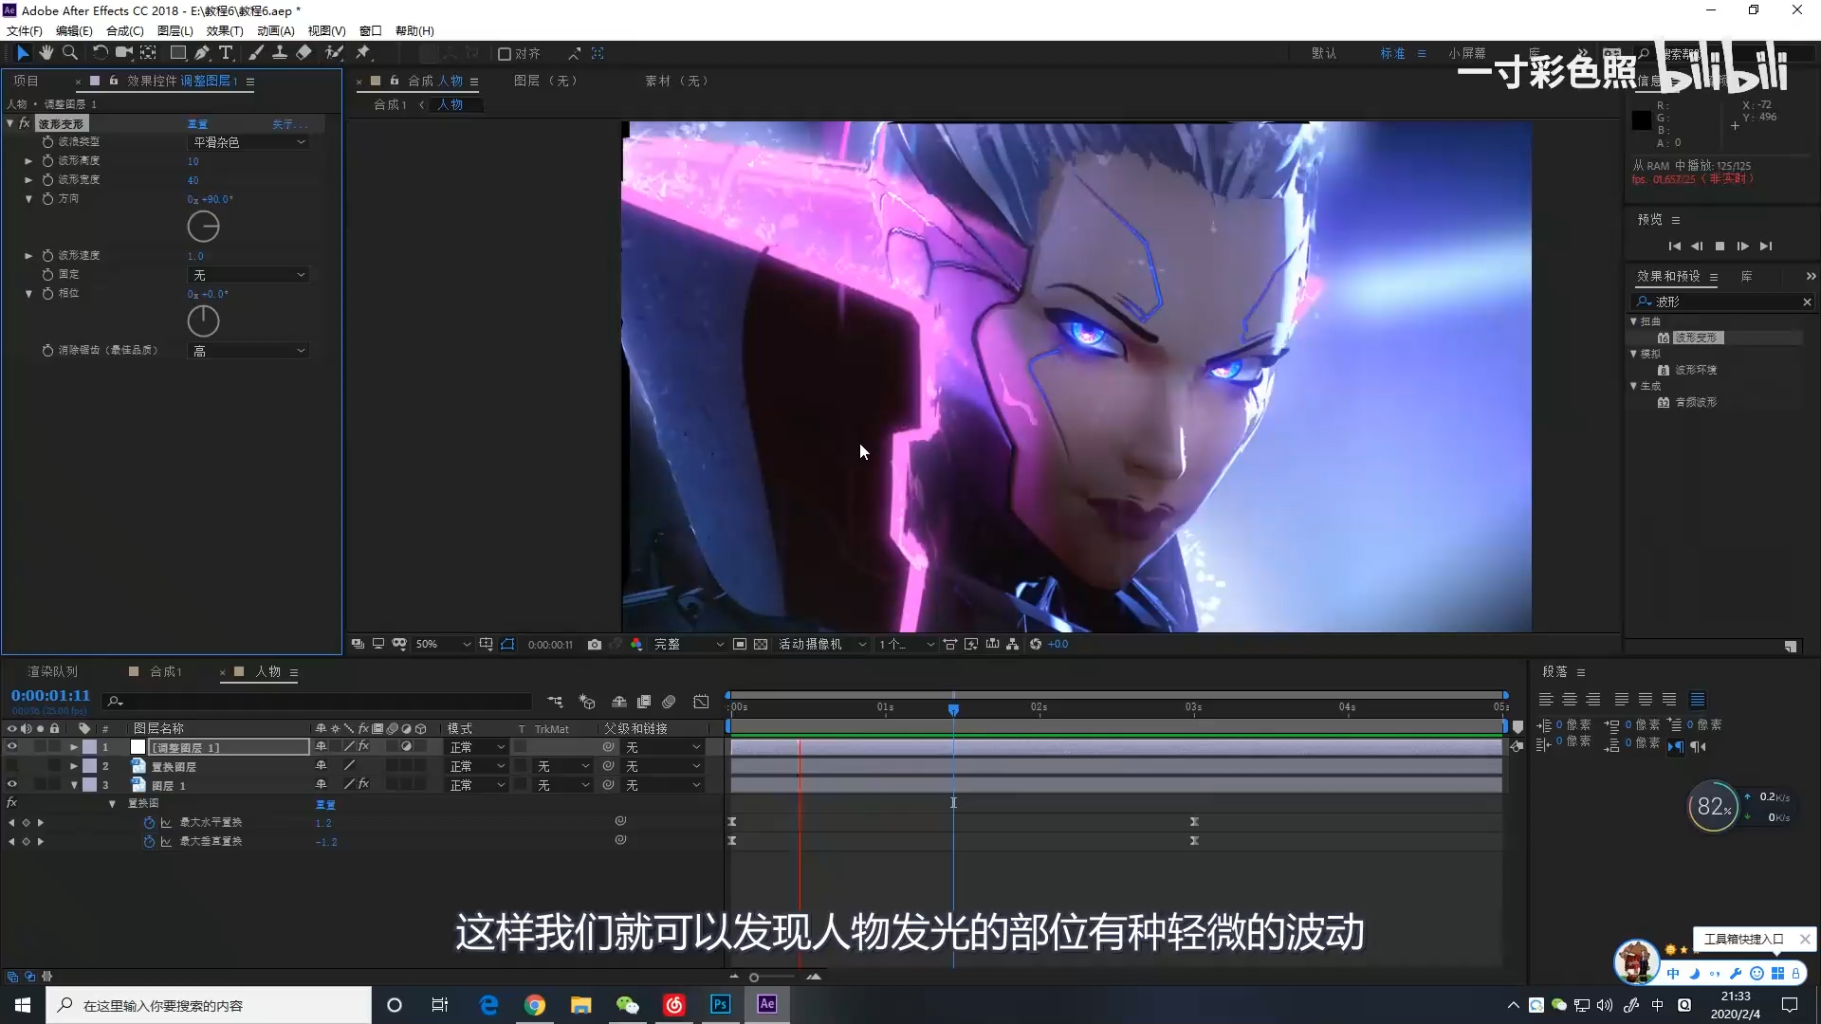Select the Rotation tool

pos(100,53)
